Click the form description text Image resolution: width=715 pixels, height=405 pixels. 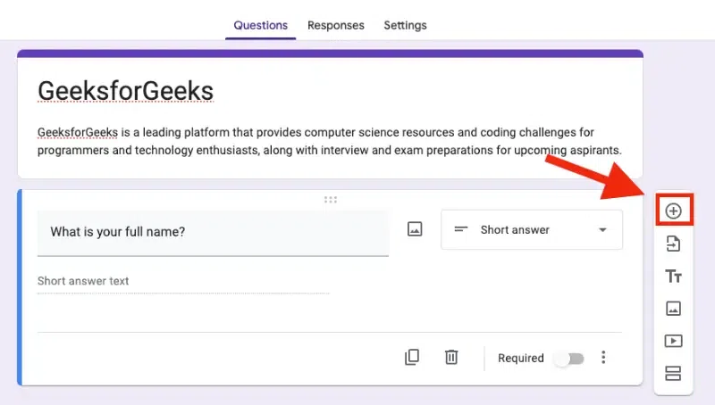(x=329, y=141)
